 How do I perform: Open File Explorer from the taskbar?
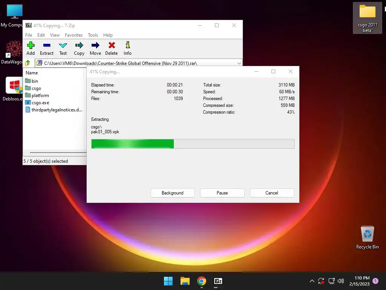click(x=185, y=281)
